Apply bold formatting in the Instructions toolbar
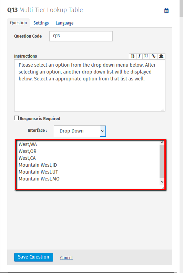 pyautogui.click(x=133, y=56)
